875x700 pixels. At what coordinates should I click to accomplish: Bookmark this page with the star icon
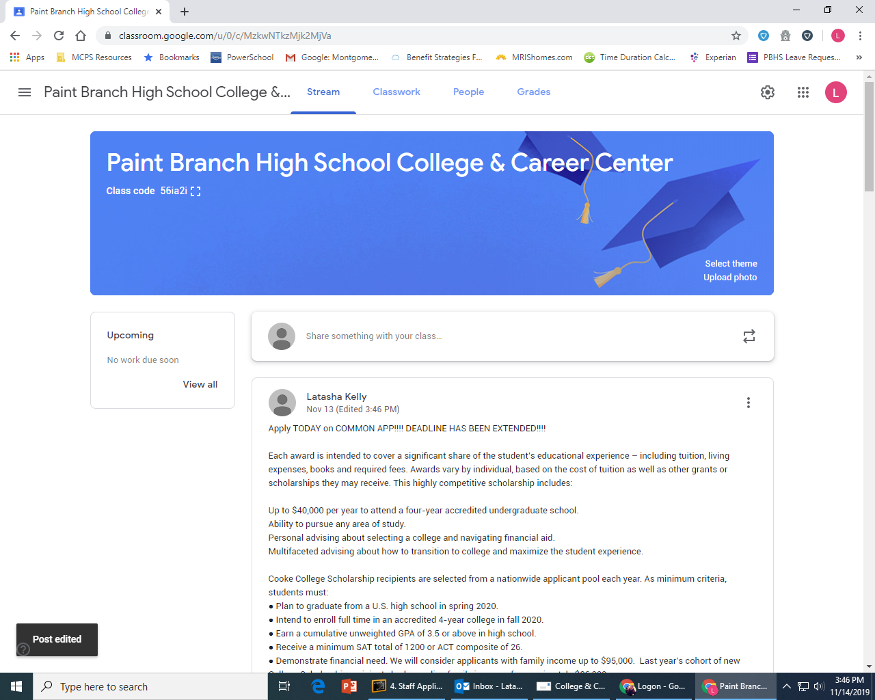pyautogui.click(x=735, y=35)
